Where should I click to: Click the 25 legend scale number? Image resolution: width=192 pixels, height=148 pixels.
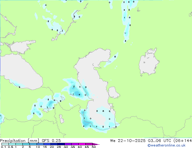[59, 147]
